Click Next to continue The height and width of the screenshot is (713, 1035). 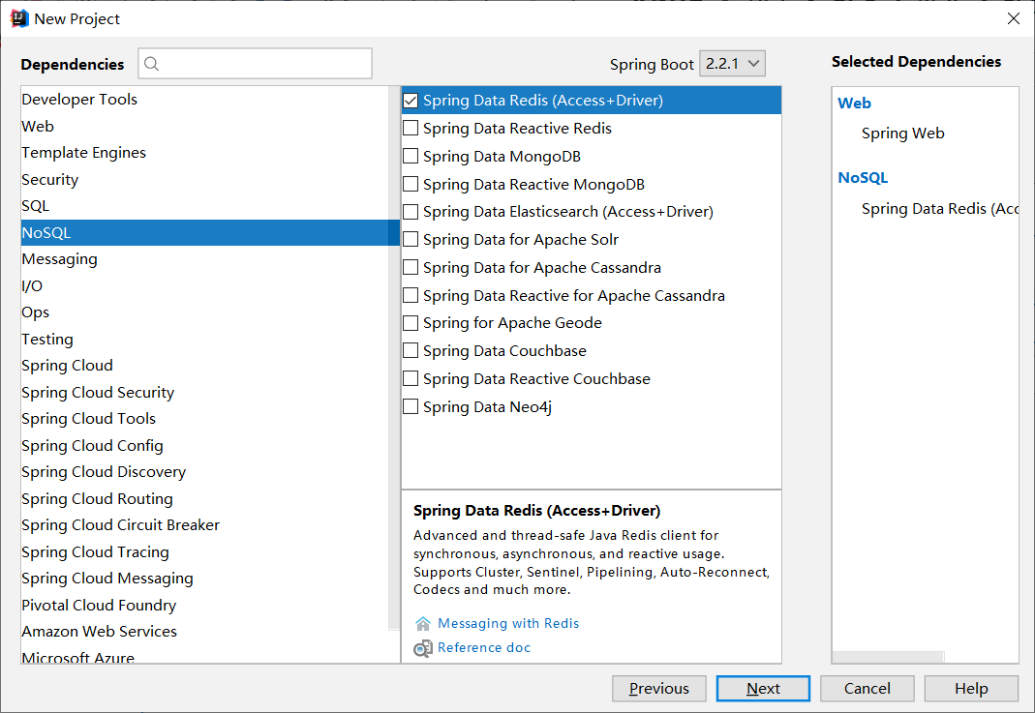click(763, 689)
